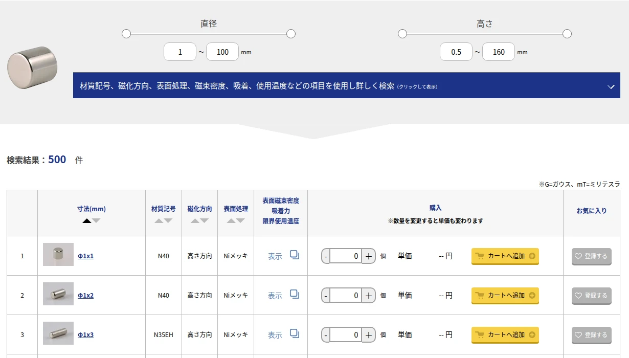This screenshot has height=358, width=629.
Task: Open the Φ1x2 product link
Action: click(85, 296)
